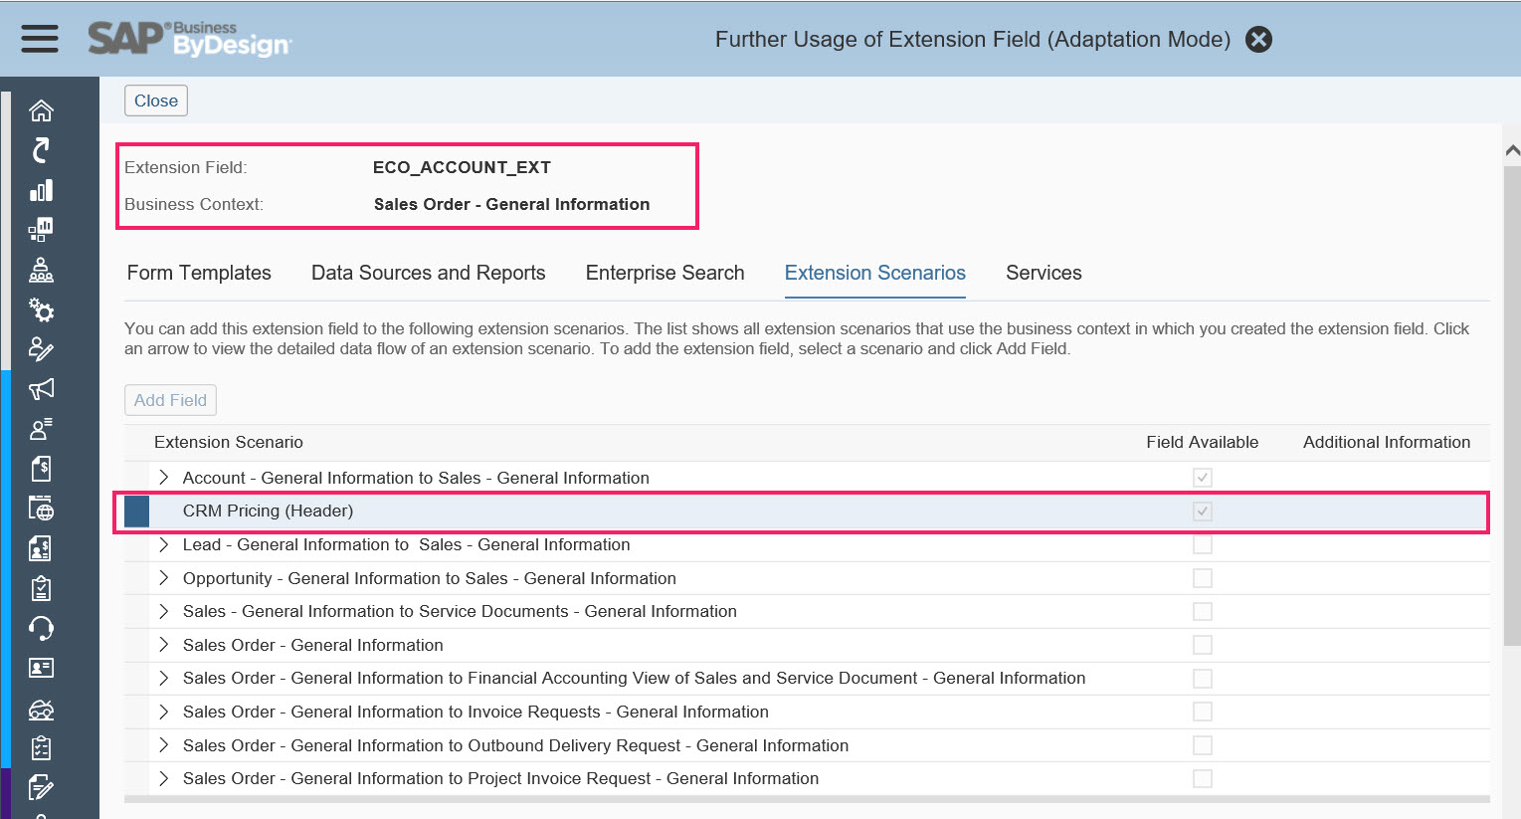Toggle Field Available checkbox for CRM Pricing (Header)

(1203, 512)
